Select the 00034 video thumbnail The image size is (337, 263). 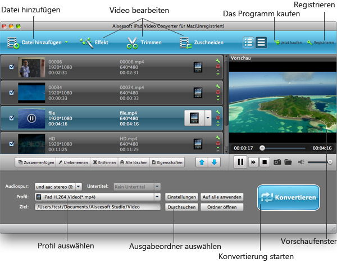coord(31,93)
